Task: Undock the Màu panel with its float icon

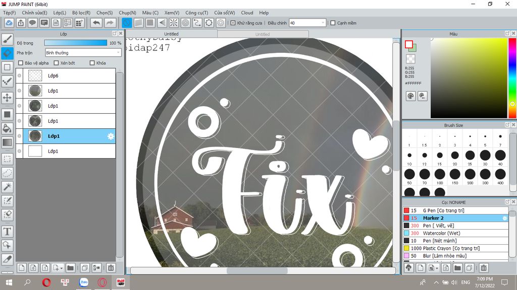Action: pyautogui.click(x=507, y=34)
